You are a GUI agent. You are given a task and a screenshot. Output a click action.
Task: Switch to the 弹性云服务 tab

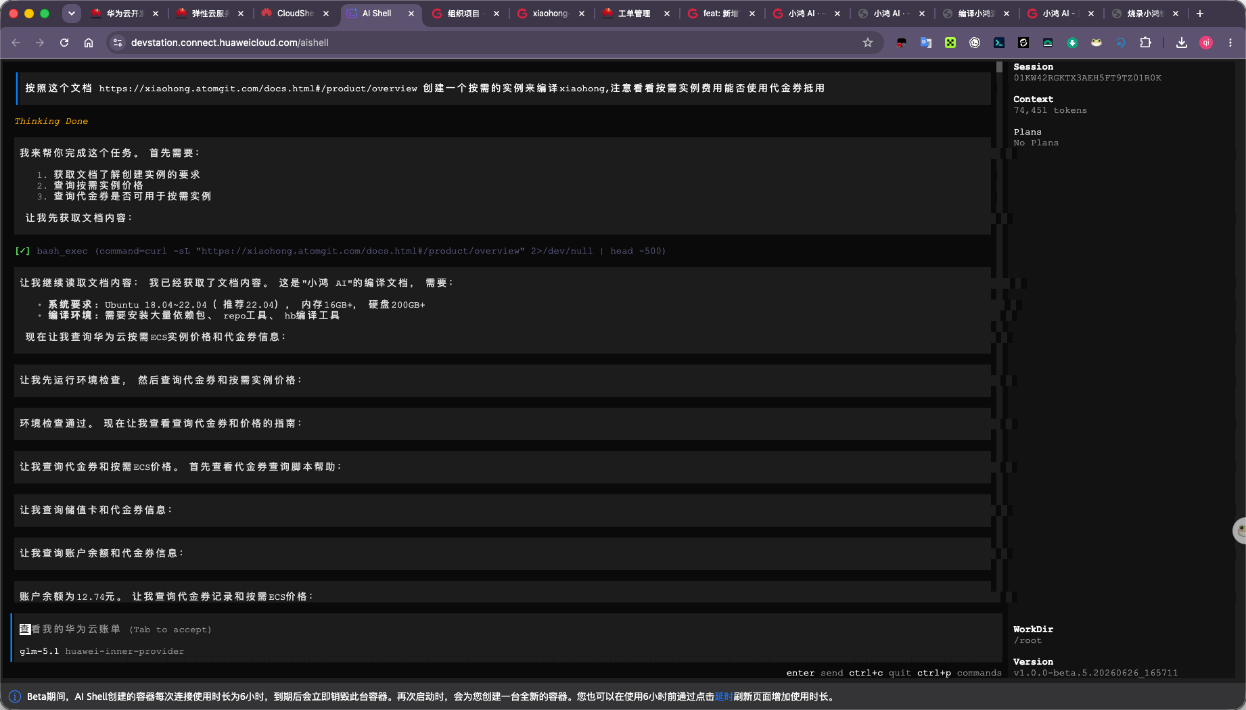[x=210, y=14]
